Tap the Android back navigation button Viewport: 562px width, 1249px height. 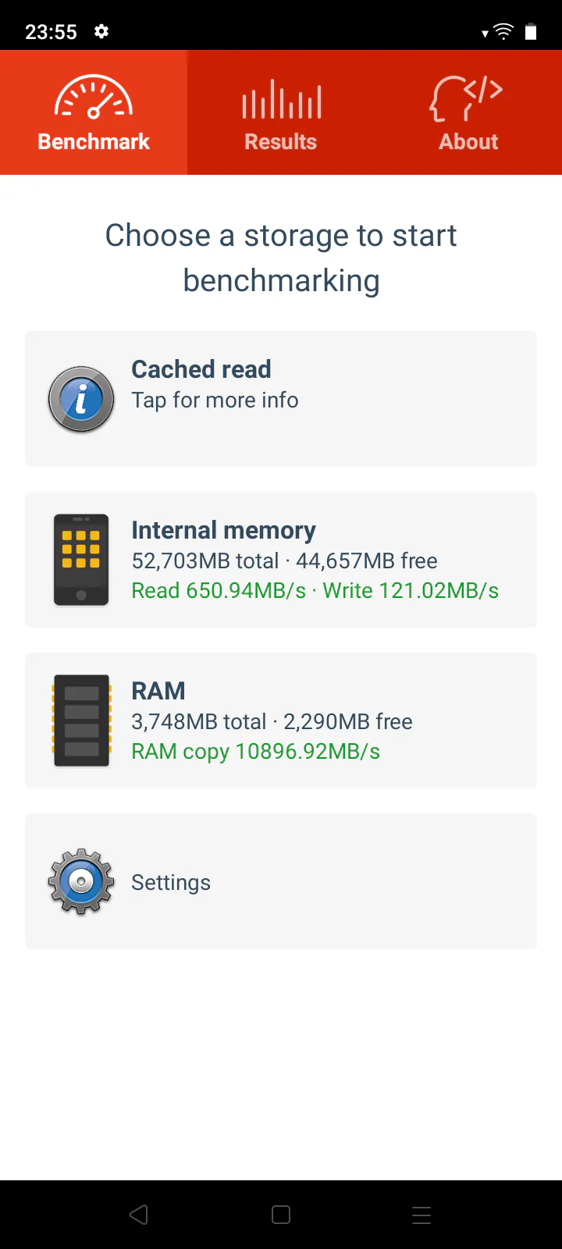[x=139, y=1215]
